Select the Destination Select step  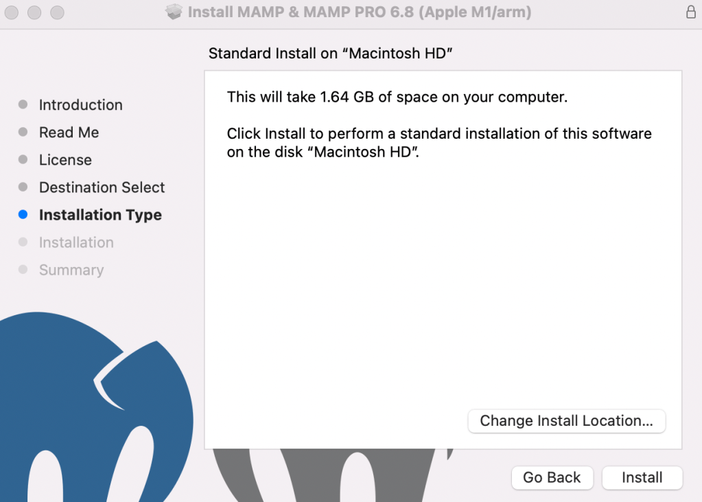102,187
